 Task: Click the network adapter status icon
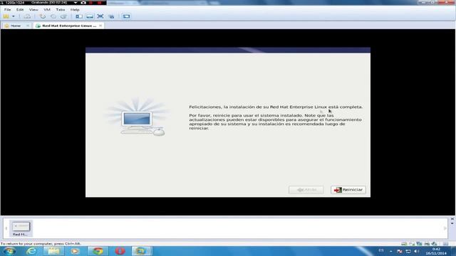[x=419, y=244]
